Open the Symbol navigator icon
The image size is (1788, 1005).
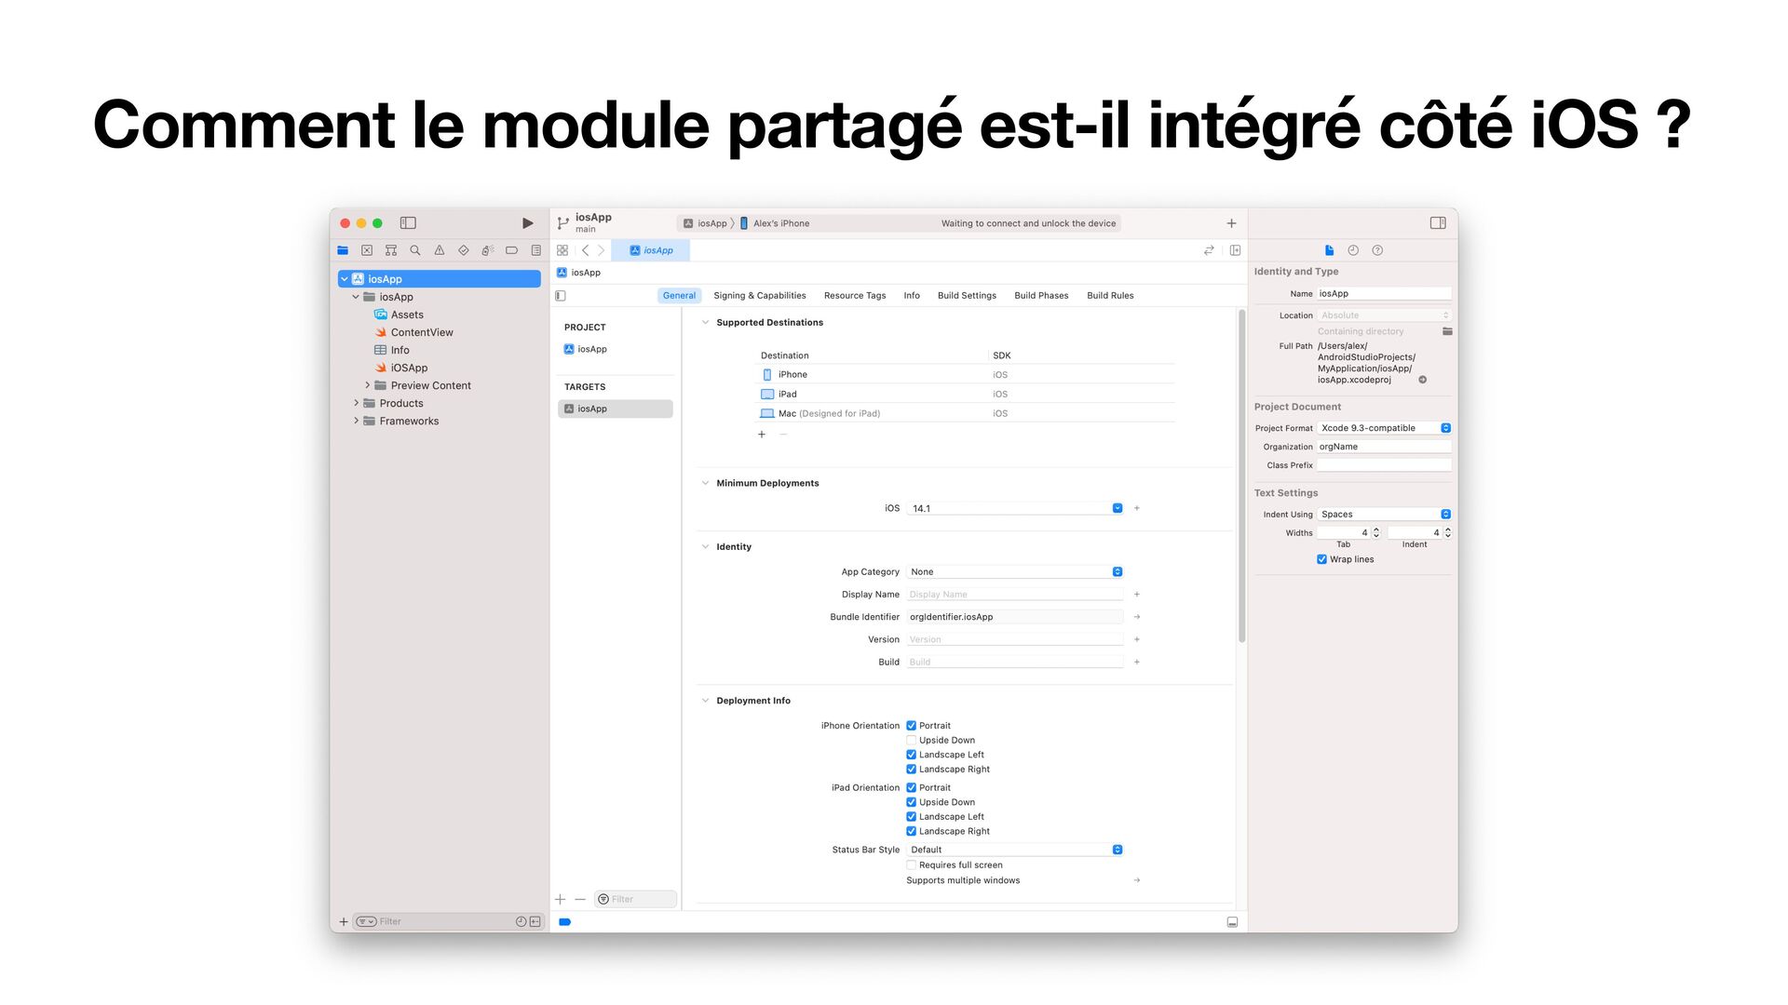click(x=391, y=250)
